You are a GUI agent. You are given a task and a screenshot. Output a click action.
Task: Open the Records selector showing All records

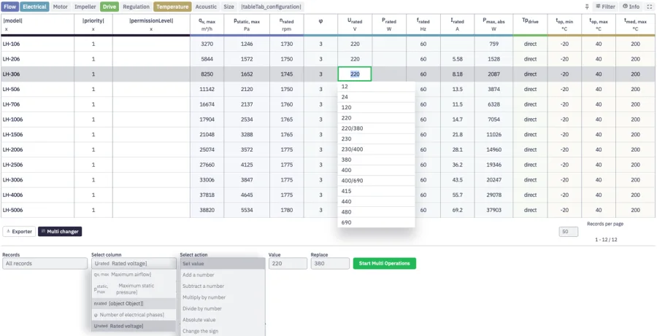point(45,263)
